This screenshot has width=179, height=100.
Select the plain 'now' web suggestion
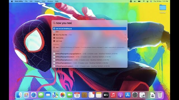click(x=89, y=32)
